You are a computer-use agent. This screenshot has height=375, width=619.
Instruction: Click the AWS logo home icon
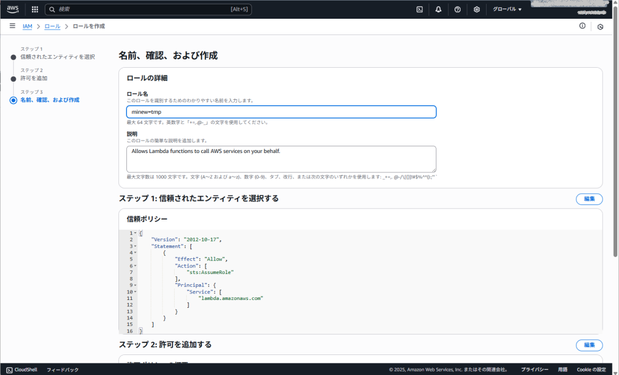point(13,9)
